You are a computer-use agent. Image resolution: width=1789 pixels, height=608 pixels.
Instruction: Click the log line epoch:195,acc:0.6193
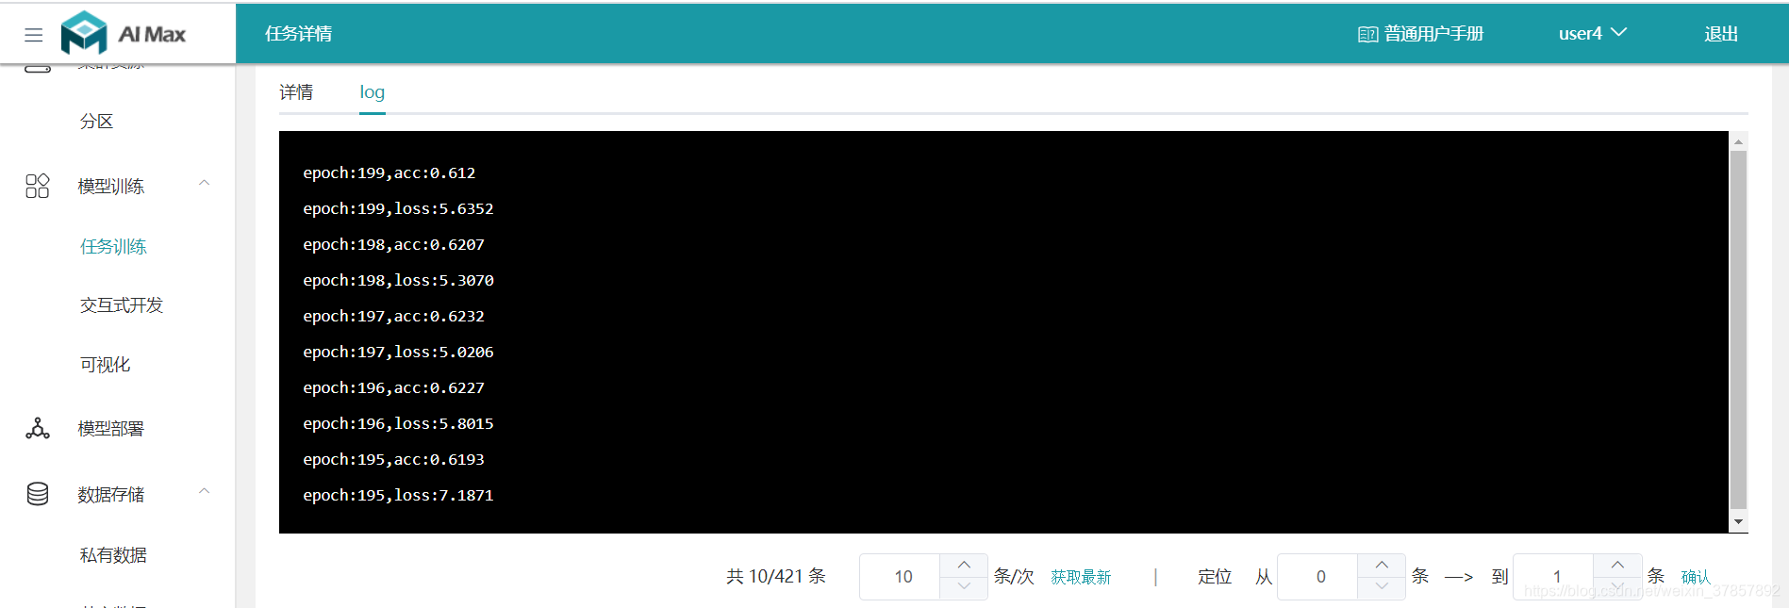(x=393, y=459)
